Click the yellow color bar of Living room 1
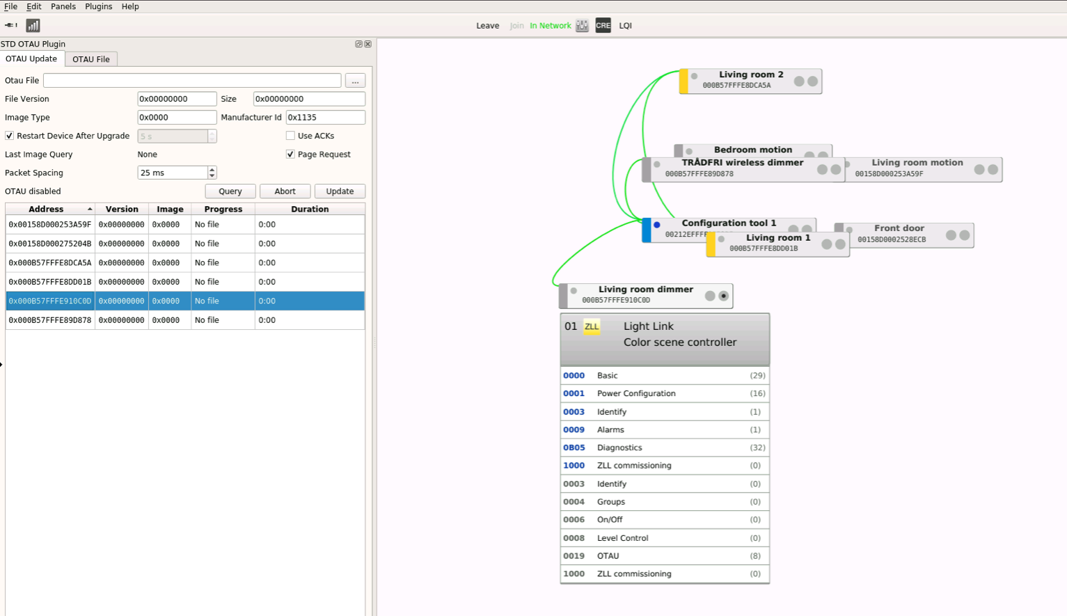Image resolution: width=1067 pixels, height=616 pixels. click(711, 245)
